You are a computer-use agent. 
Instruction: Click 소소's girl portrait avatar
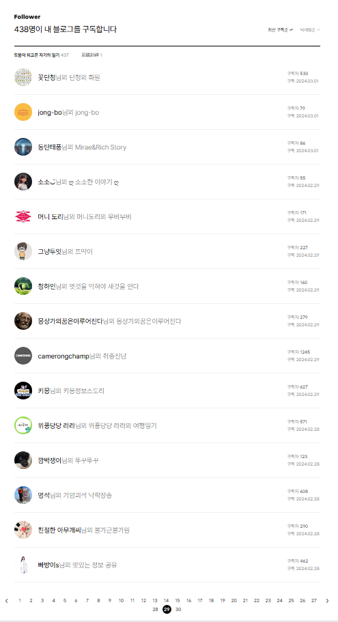click(x=23, y=182)
